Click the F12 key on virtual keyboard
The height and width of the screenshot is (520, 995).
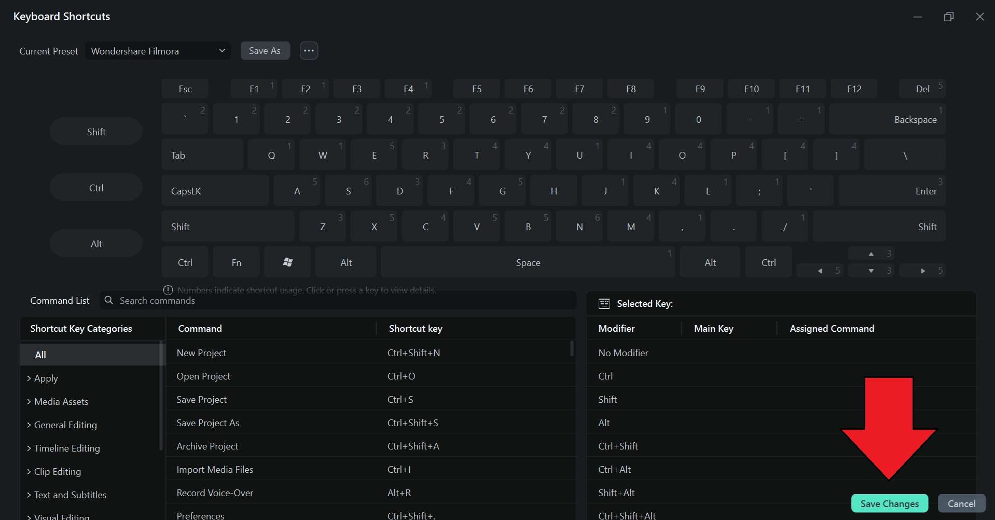point(854,89)
